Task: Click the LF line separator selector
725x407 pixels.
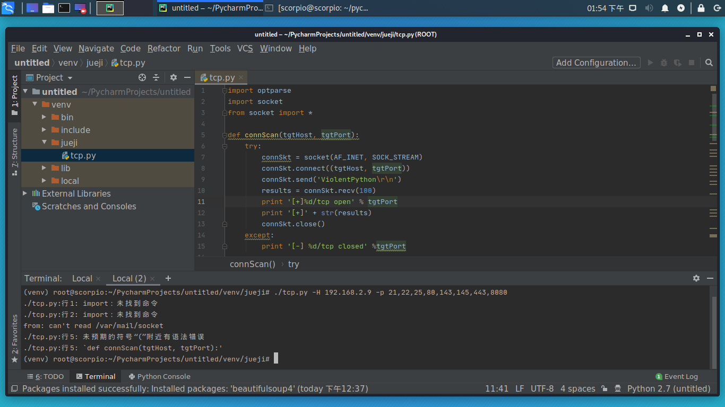Action: click(x=520, y=388)
